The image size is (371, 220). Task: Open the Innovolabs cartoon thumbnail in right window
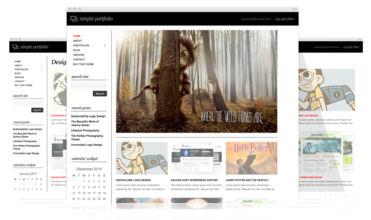327,90
